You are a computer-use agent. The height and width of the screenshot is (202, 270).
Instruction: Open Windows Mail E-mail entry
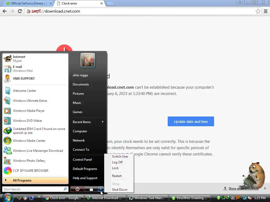pos(35,69)
